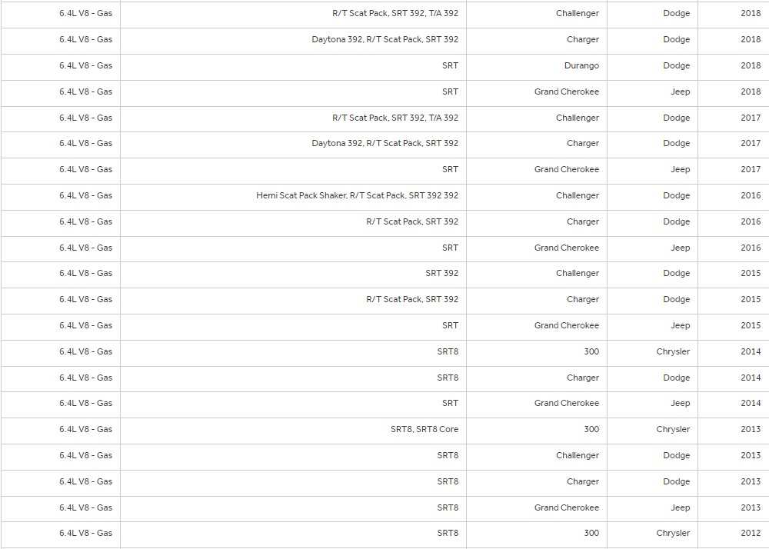769x549 pixels.
Task: Select Grand Cherokee in the 2013 row
Action: (566, 507)
